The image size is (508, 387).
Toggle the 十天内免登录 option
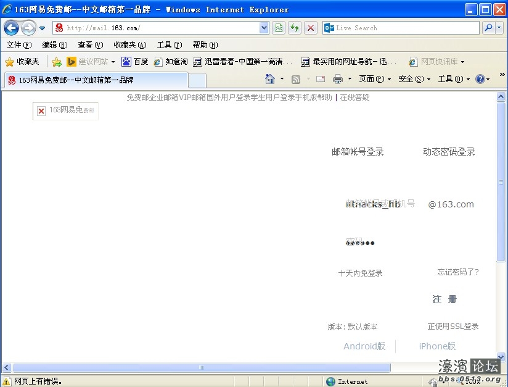coord(360,273)
